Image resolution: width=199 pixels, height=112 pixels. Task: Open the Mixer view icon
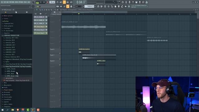coord(109,6)
